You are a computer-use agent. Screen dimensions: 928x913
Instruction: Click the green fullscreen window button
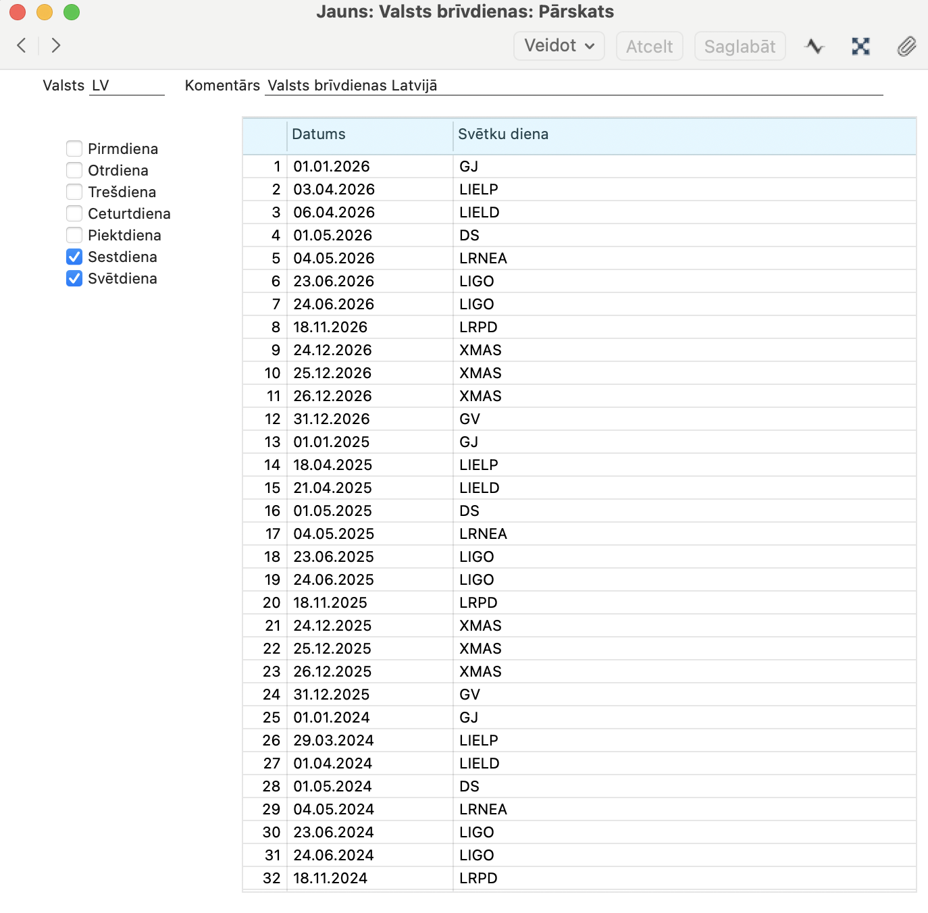[72, 12]
